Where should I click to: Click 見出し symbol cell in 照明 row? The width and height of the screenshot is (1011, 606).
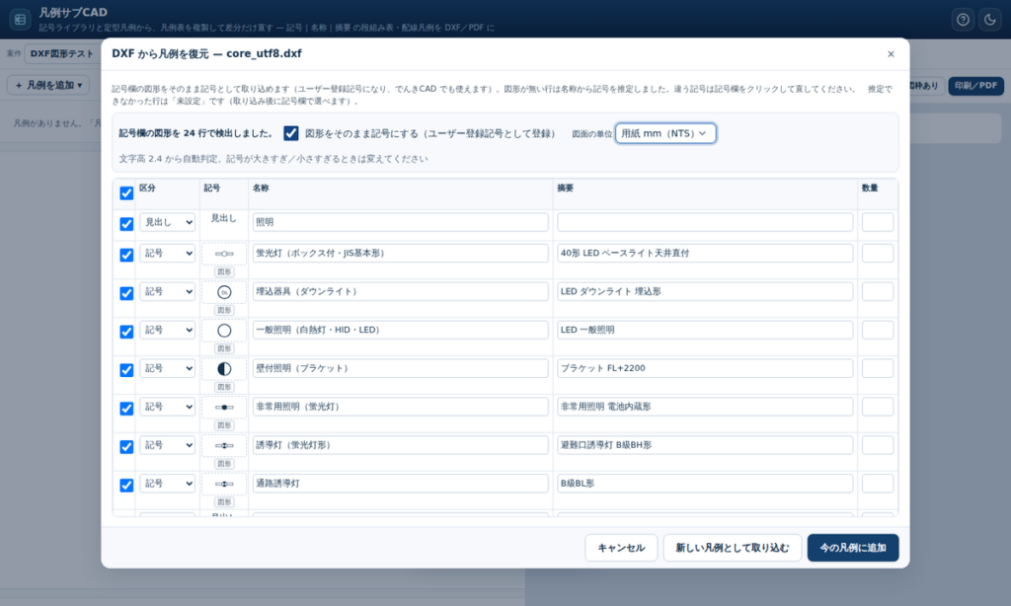click(224, 218)
